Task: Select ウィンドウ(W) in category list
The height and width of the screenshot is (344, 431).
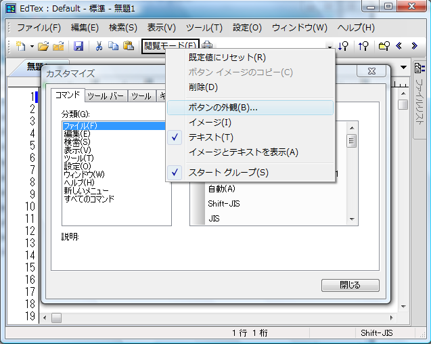Action: pyautogui.click(x=84, y=175)
